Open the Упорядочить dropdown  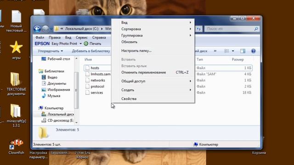(x=50, y=51)
